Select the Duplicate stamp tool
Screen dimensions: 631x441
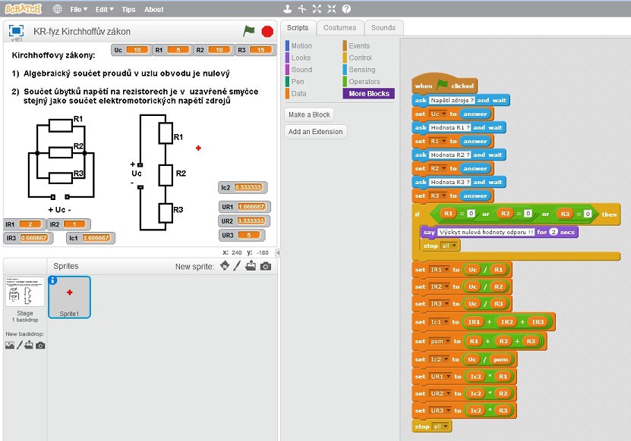287,9
